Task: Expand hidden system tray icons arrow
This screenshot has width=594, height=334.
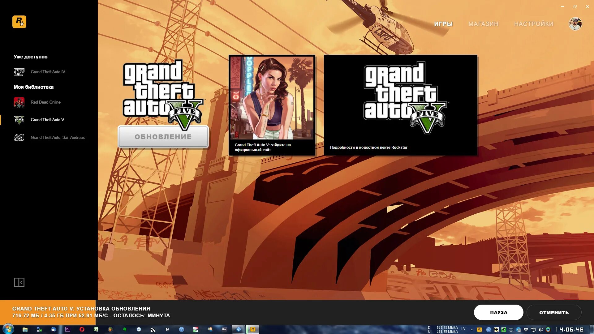Action: (472, 330)
